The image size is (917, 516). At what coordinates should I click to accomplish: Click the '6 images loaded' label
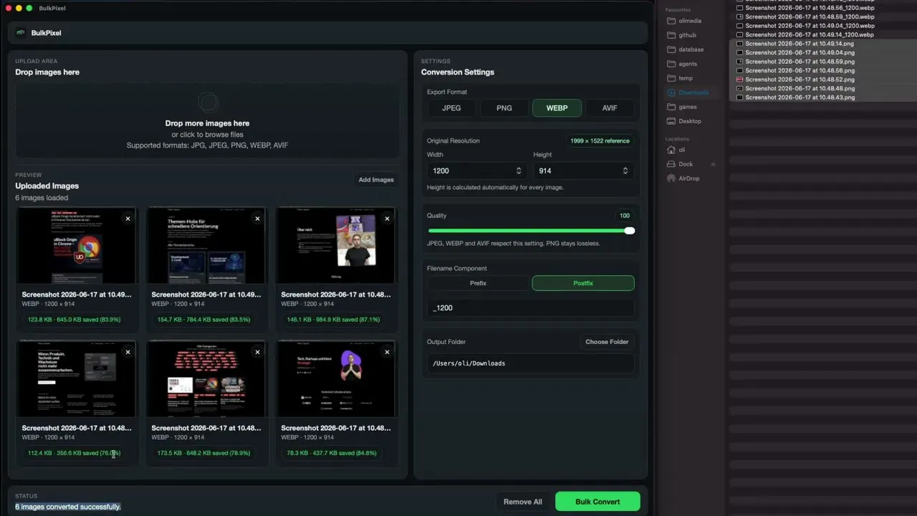42,198
